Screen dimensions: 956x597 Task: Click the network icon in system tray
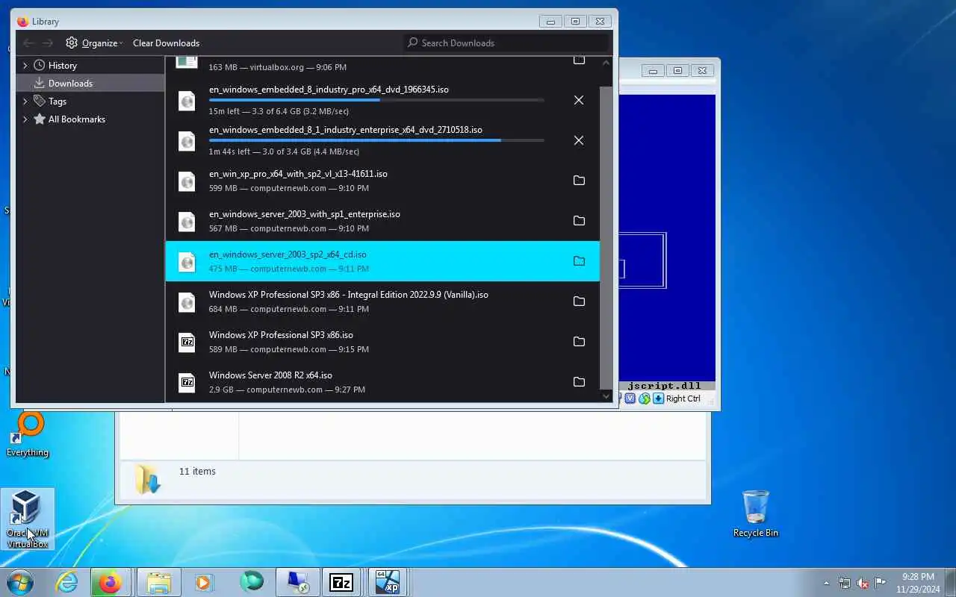point(845,583)
